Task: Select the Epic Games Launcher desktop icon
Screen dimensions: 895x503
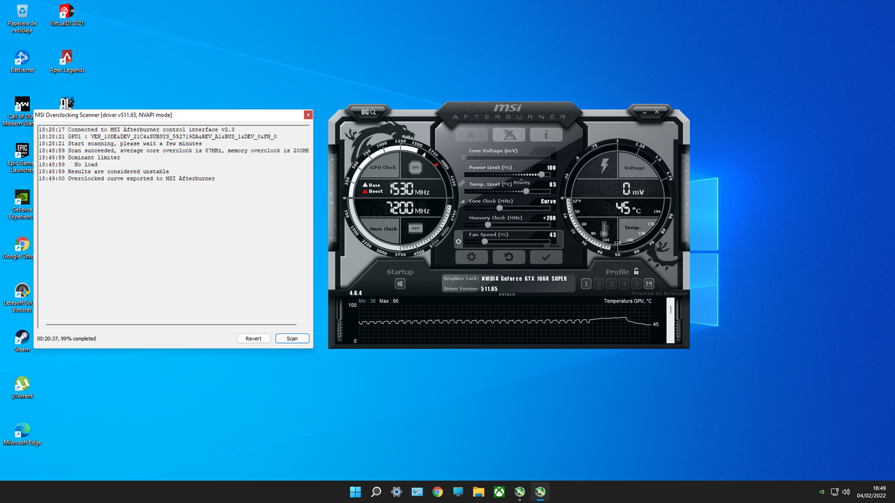Action: (22, 158)
